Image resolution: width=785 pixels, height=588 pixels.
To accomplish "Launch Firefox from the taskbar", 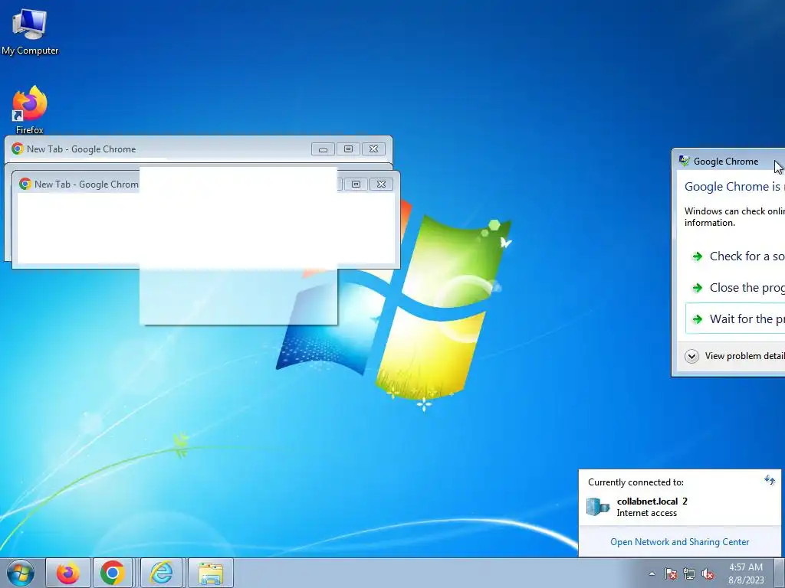I will click(x=68, y=573).
